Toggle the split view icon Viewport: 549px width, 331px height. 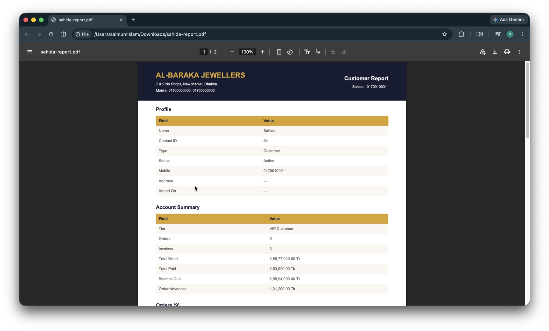[63, 34]
